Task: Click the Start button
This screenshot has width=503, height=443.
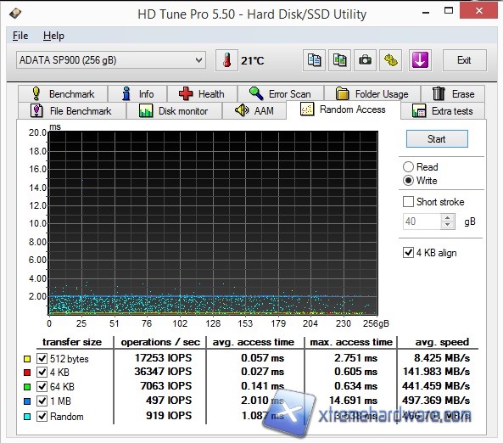Action: click(x=437, y=138)
